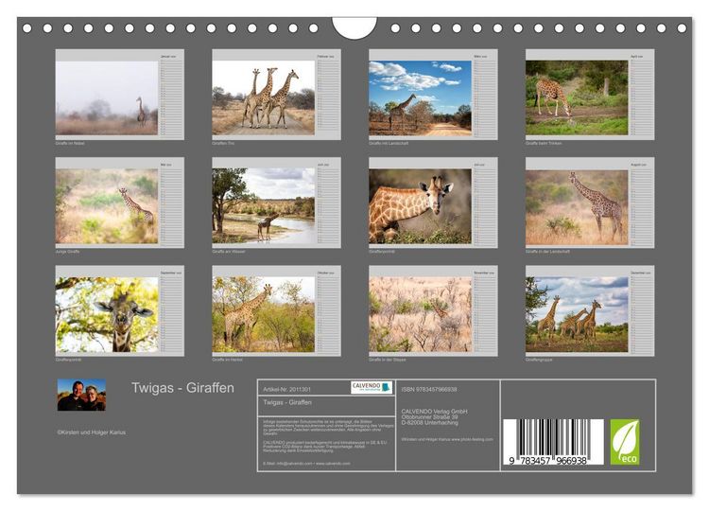This screenshot has width=709, height=511.
Task: Click the green eco leaf logo
Action: [x=625, y=442]
